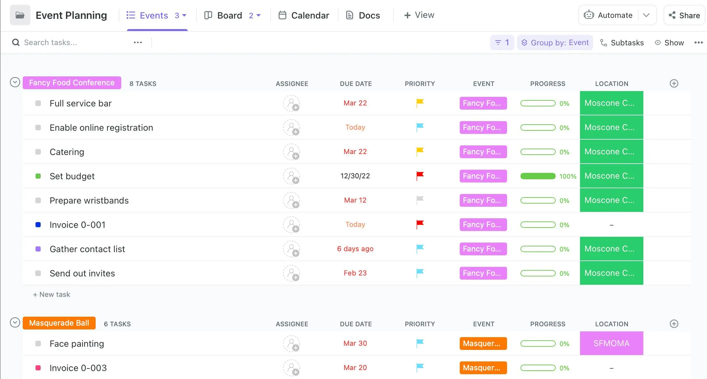Assign a user to Enable online registration
The width and height of the screenshot is (707, 379).
click(291, 128)
